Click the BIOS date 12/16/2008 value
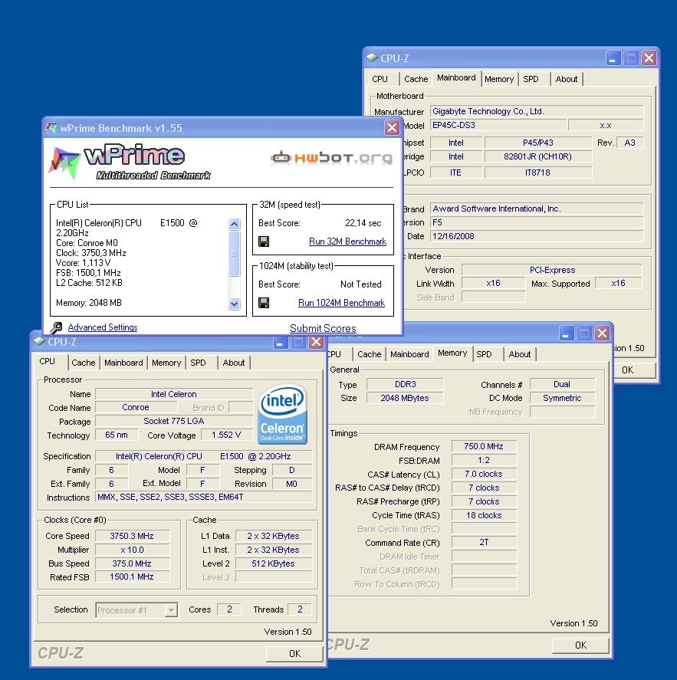The image size is (677, 680). tap(537, 236)
